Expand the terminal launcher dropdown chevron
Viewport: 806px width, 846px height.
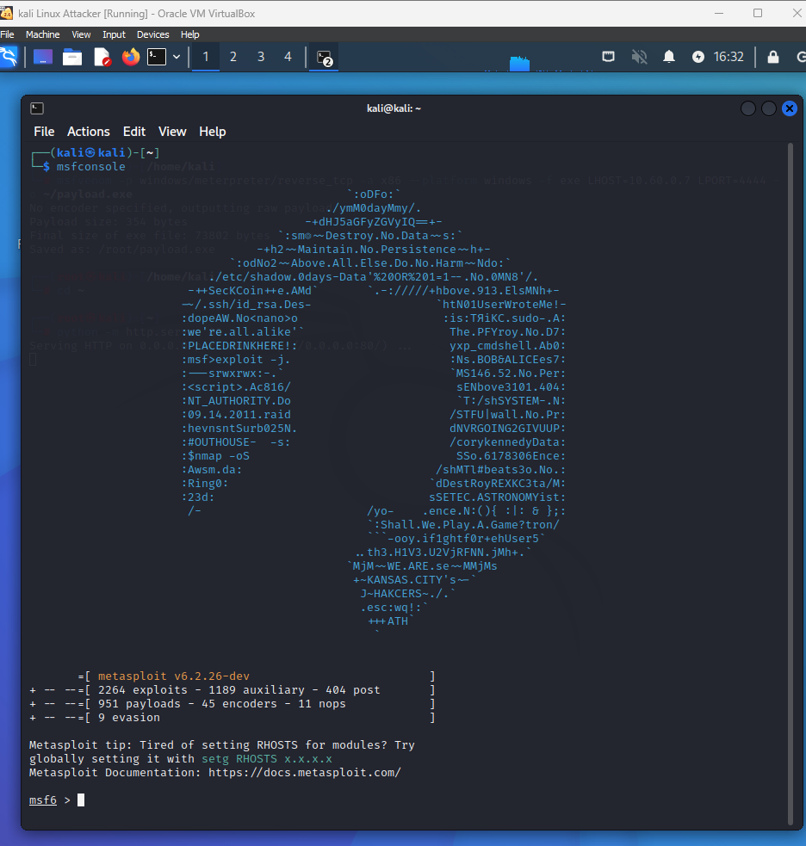(177, 56)
